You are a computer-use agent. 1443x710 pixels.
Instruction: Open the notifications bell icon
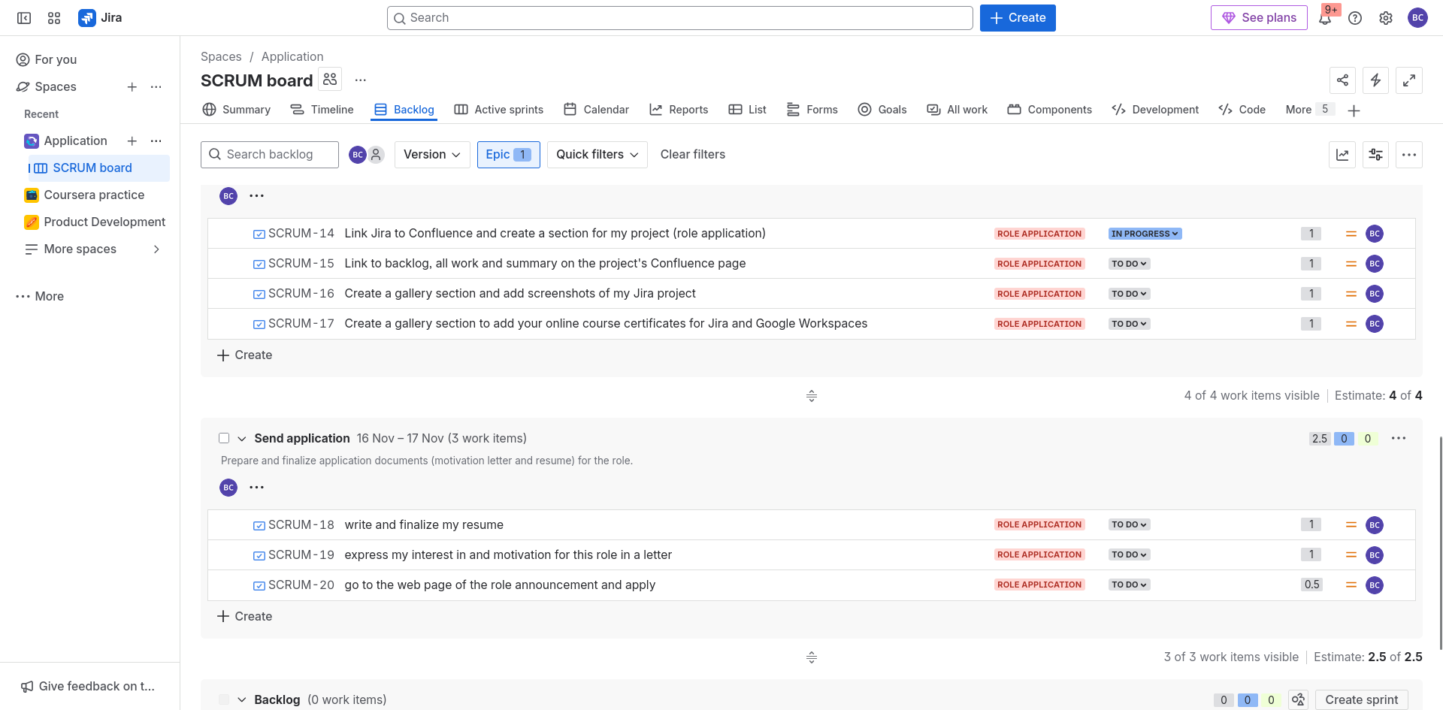click(x=1325, y=19)
